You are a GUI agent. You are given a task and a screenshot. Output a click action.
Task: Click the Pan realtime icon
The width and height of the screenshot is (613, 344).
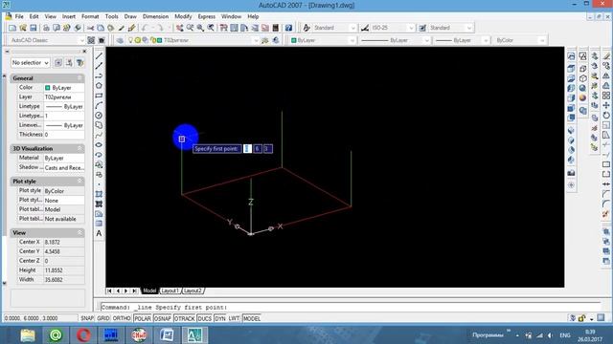click(x=179, y=28)
